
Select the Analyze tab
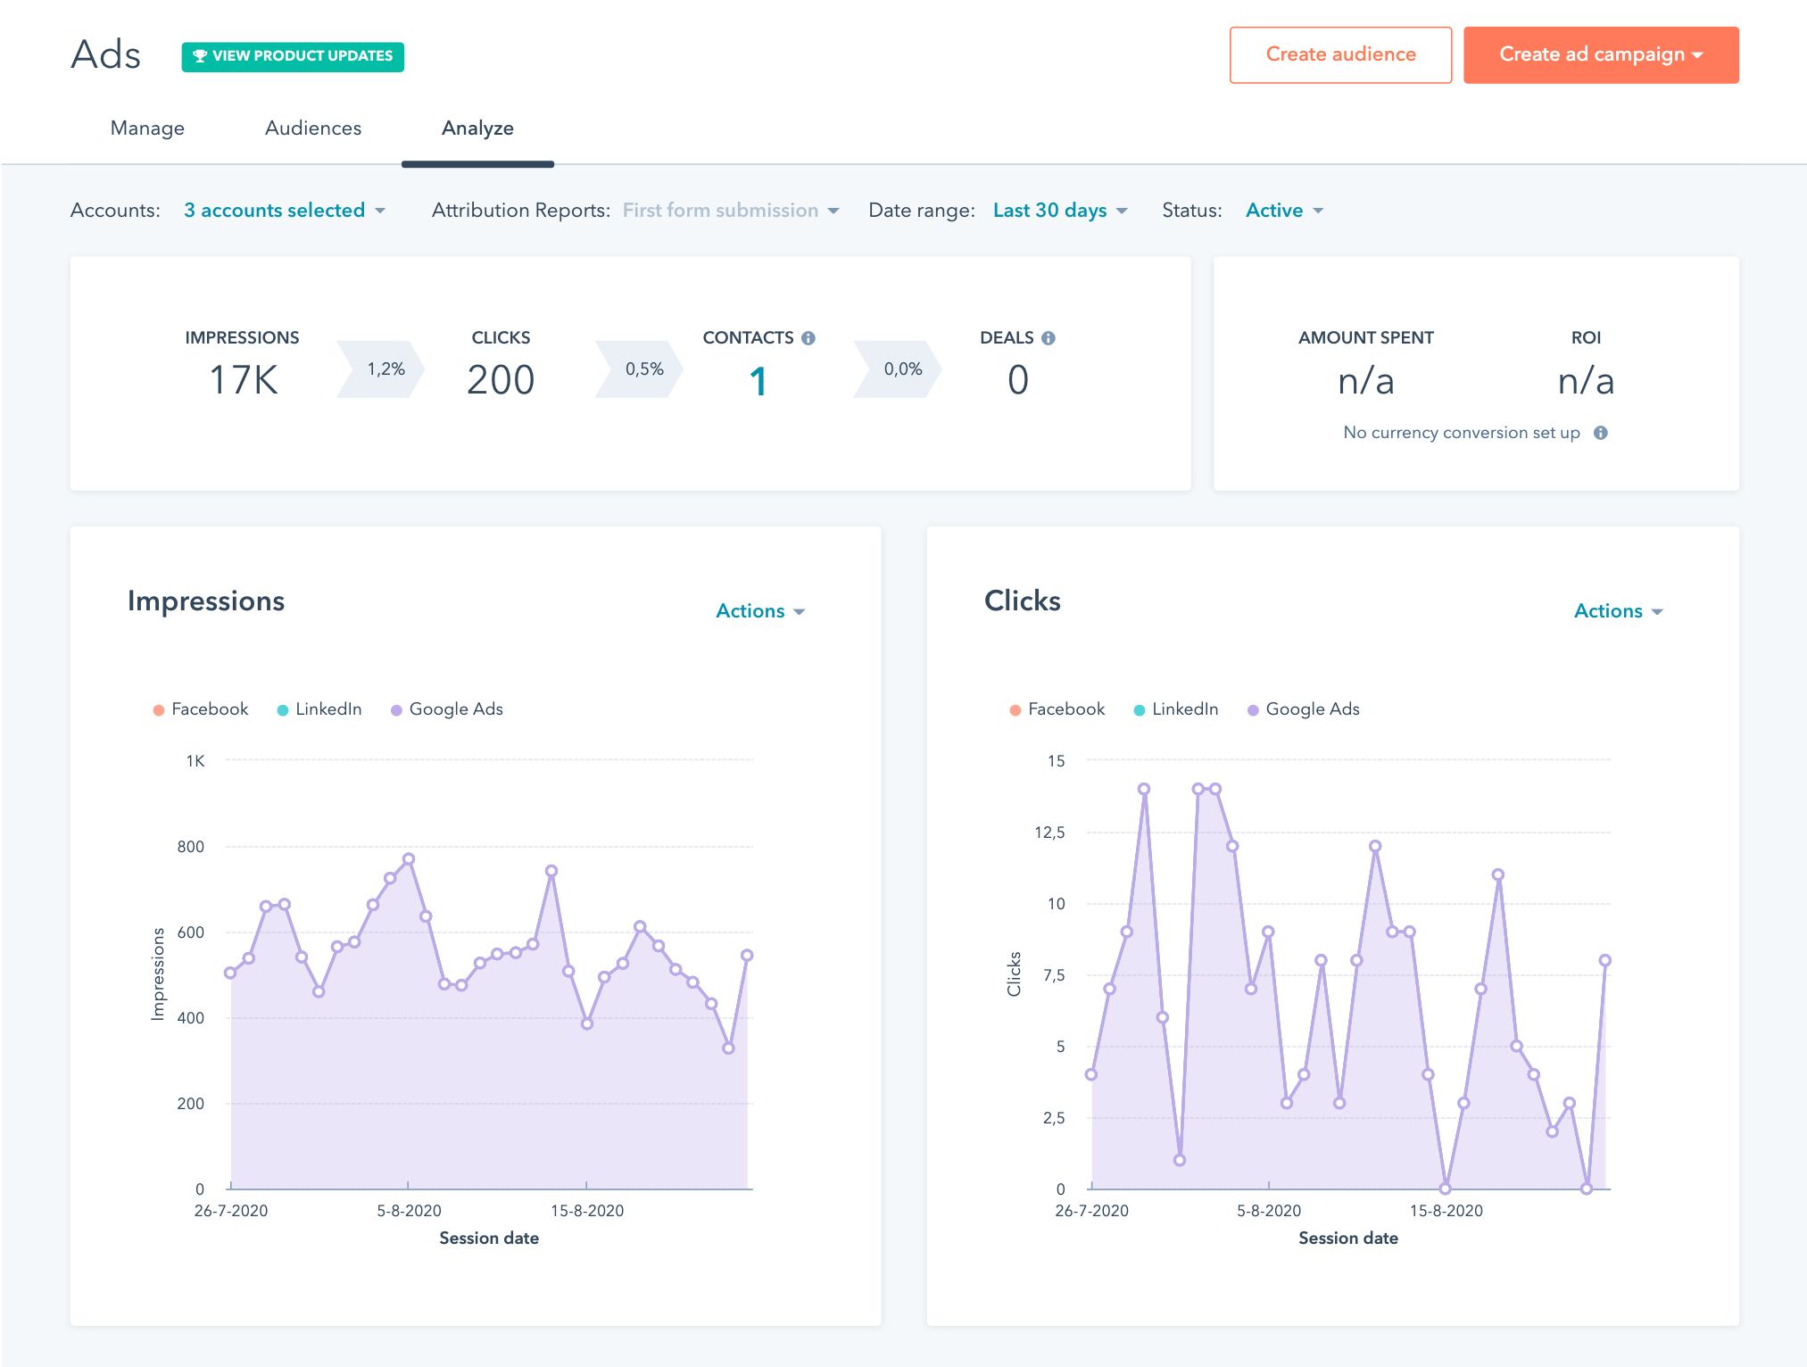point(477,128)
